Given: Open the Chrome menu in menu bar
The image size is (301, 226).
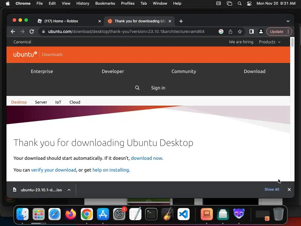Looking at the screenshot, I should pos(23,4).
